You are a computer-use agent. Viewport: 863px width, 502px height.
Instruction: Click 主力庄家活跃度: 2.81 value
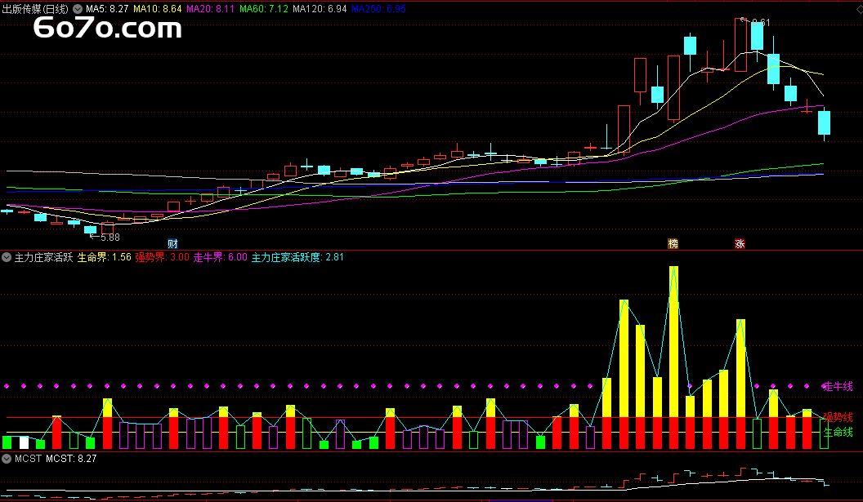pos(297,257)
